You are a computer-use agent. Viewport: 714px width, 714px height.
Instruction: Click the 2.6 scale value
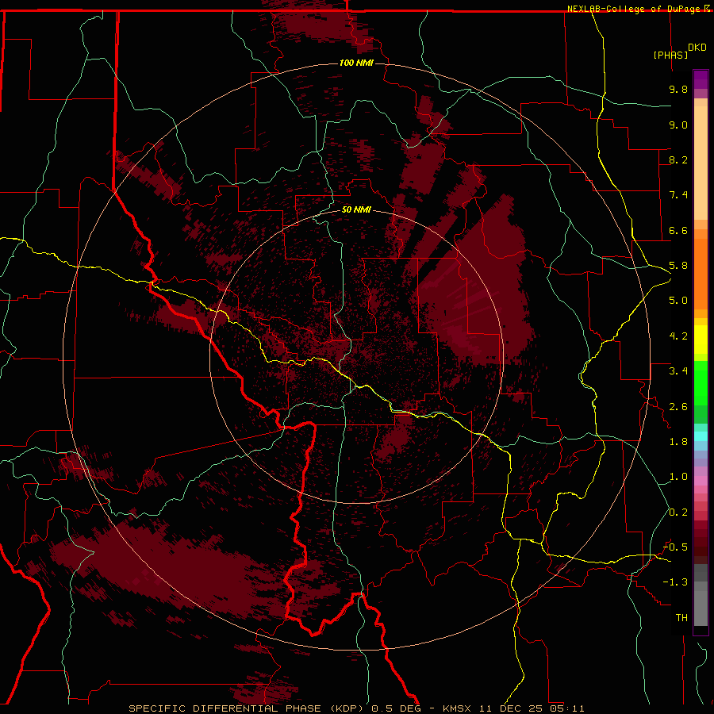678,407
